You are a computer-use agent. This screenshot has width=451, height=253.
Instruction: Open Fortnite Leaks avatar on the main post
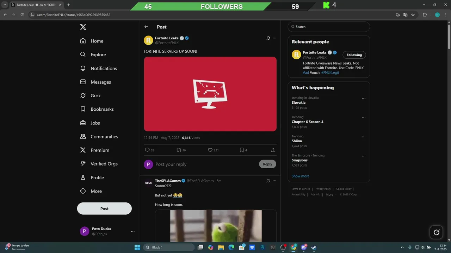click(x=148, y=40)
